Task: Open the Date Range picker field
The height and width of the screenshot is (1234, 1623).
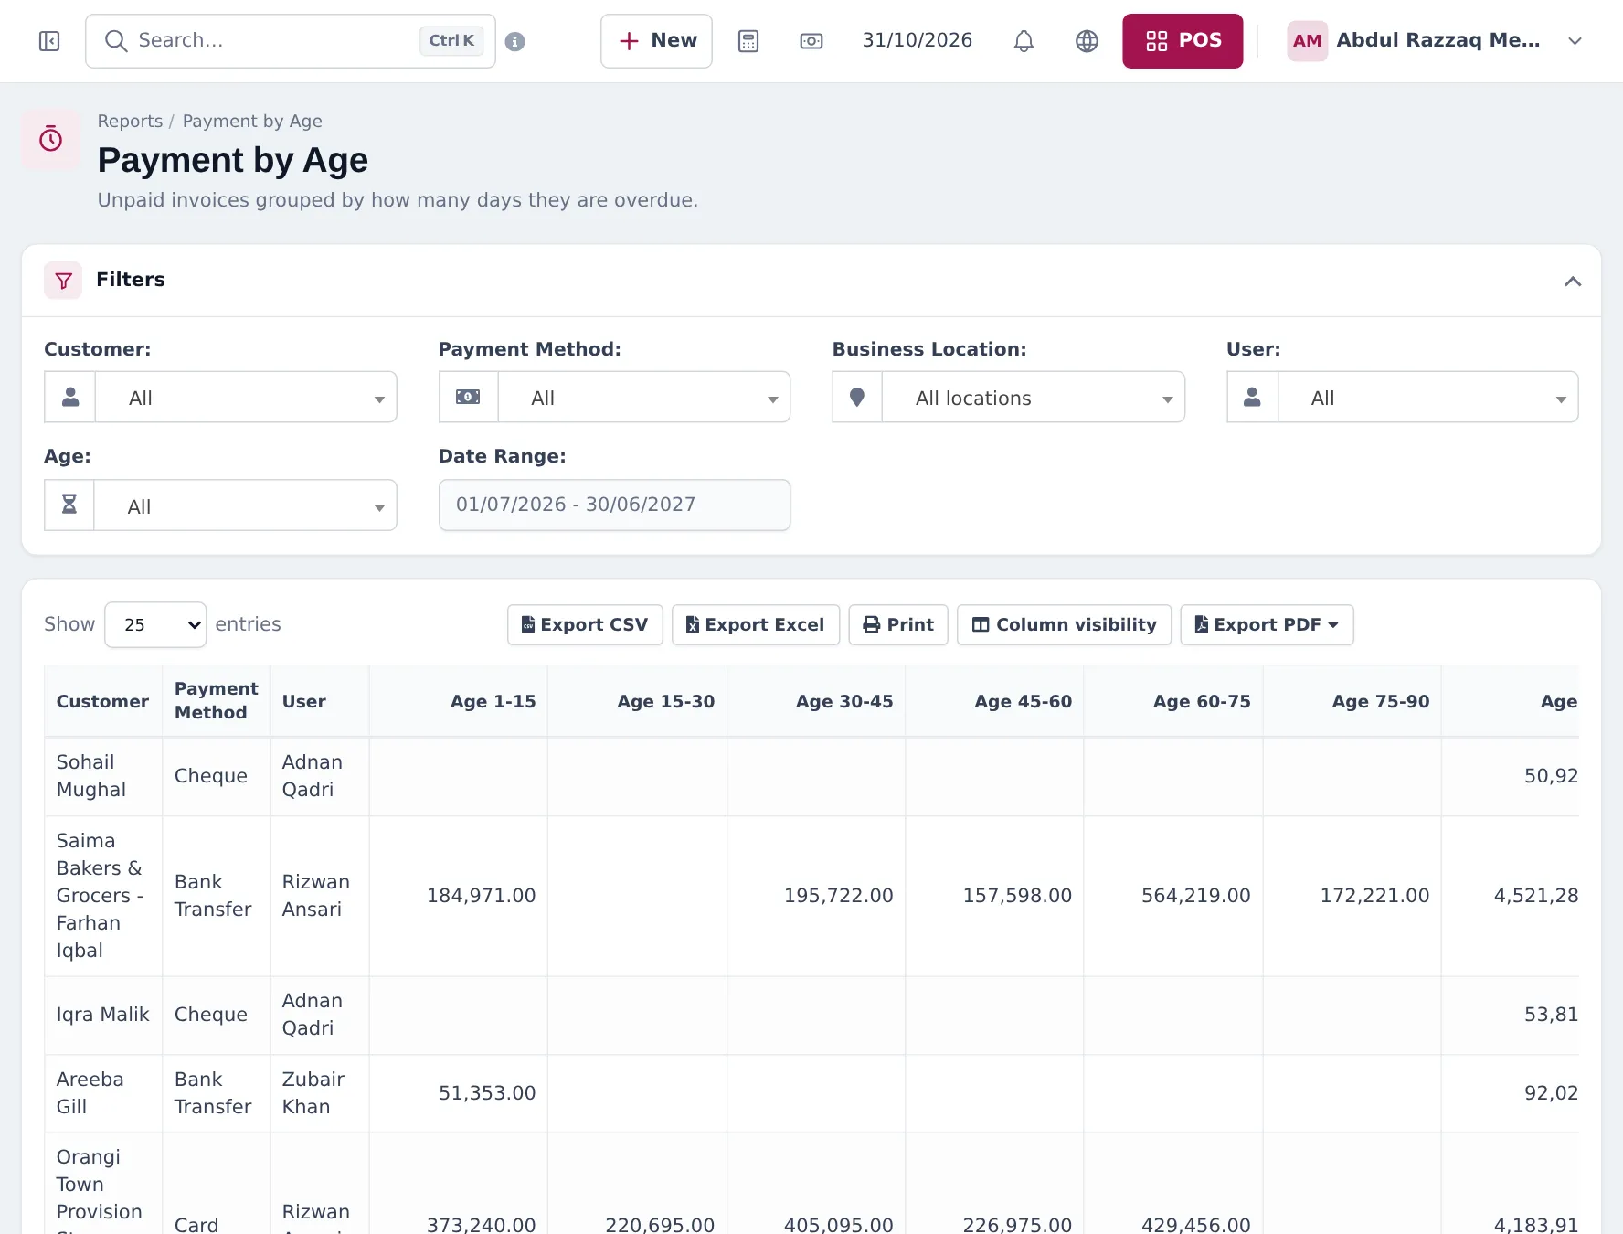Action: pyautogui.click(x=614, y=505)
